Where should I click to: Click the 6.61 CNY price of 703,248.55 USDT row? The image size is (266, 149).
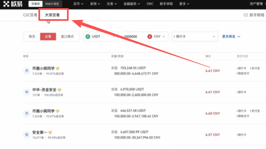pos(212,71)
